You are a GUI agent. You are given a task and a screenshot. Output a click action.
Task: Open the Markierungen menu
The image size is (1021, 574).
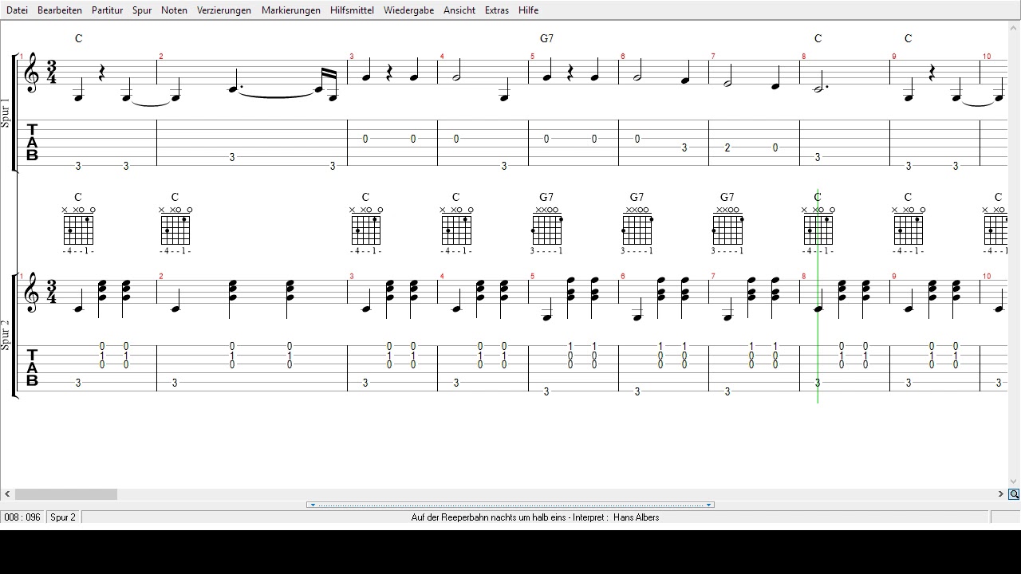point(291,10)
